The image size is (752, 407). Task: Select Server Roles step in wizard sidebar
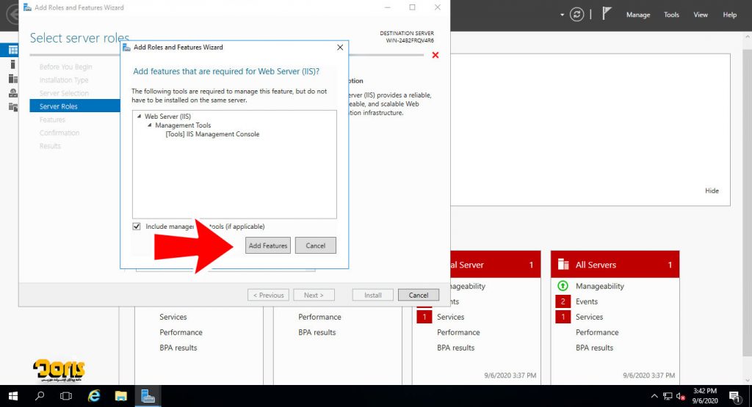click(75, 106)
